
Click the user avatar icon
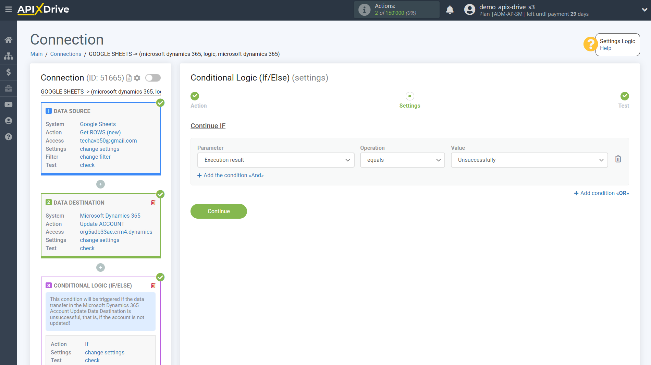(469, 10)
